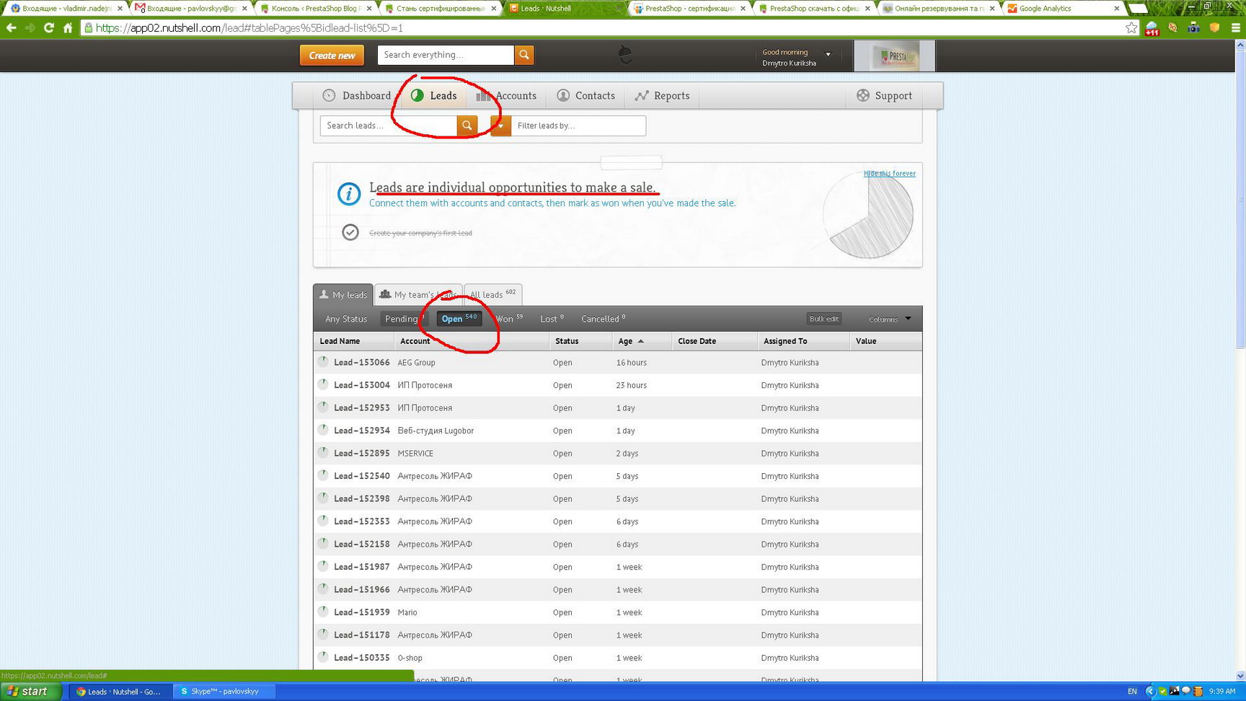Screen dimensions: 1246x701
Task: Switch to the All leads tab
Action: click(493, 294)
